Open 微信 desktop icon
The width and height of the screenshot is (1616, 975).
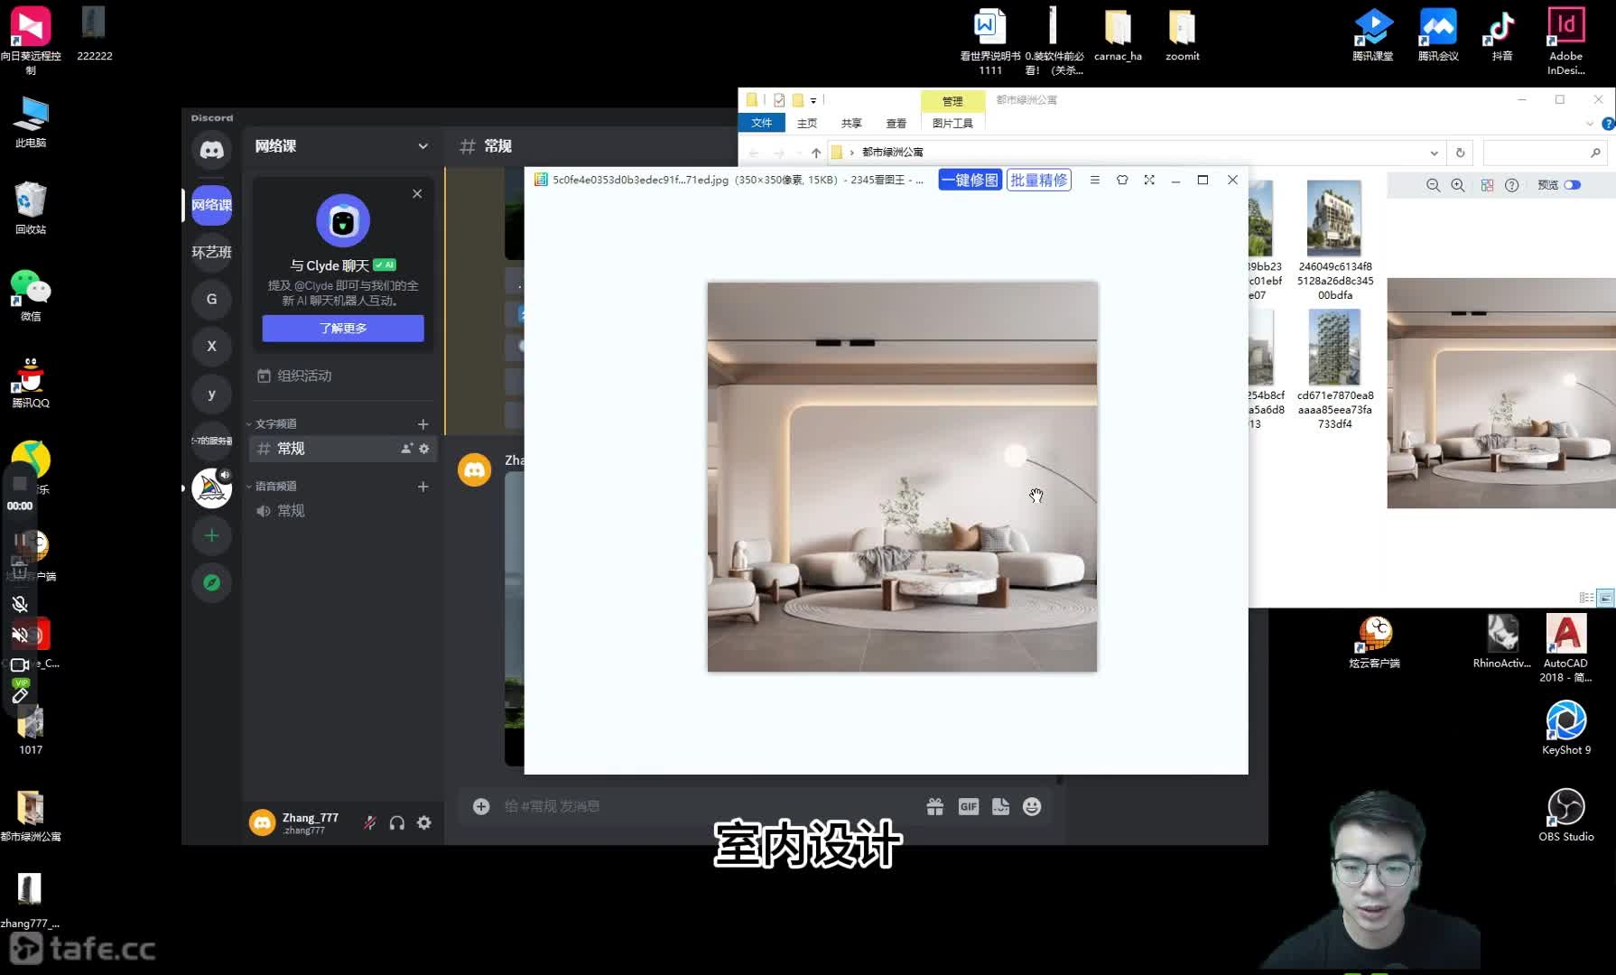coord(31,294)
